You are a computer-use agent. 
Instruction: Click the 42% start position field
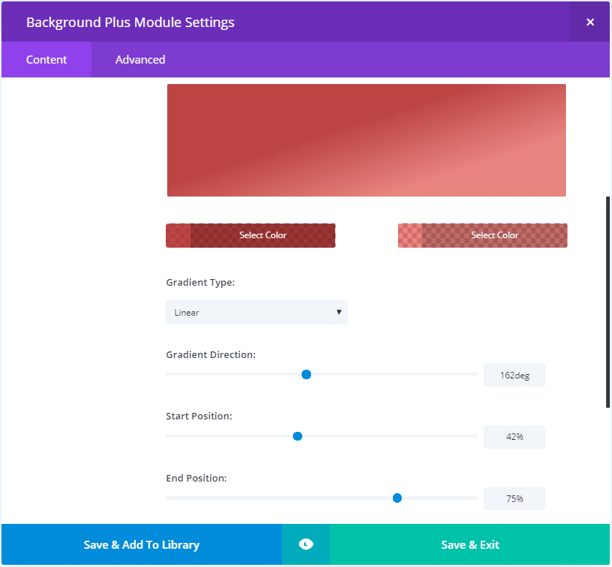coord(514,437)
